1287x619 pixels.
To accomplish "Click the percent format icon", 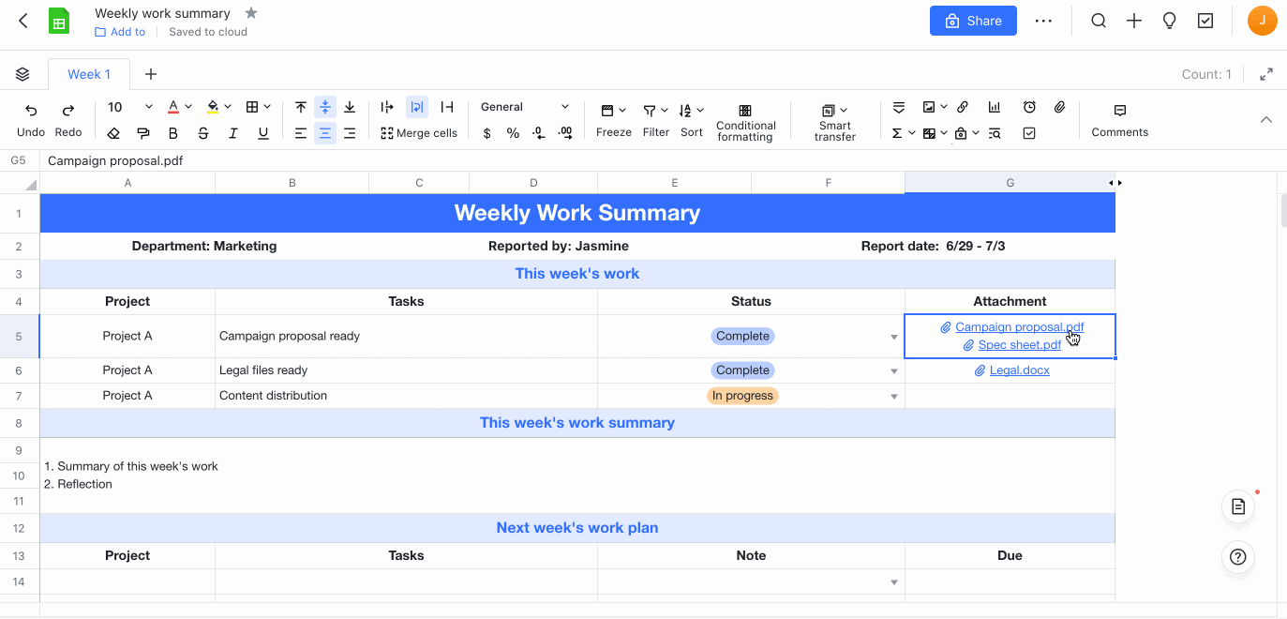I will 513,133.
